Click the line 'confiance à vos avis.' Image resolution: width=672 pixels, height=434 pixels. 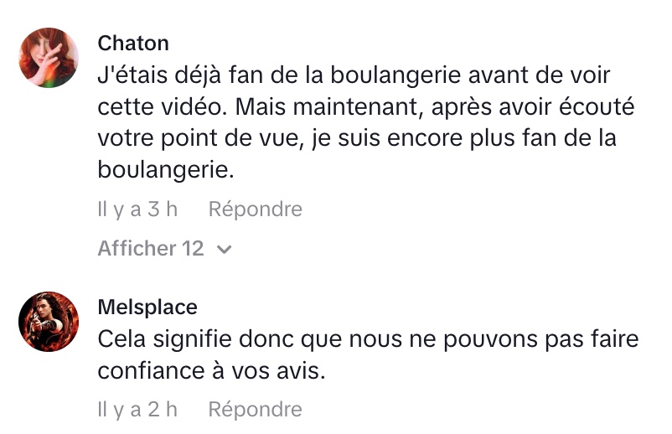coord(210,370)
